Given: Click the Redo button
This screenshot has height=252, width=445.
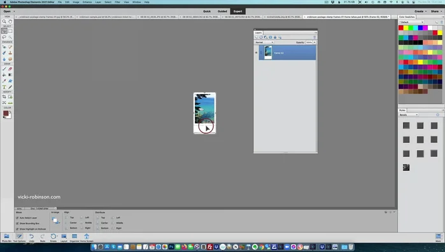Looking at the screenshot, I should click(43, 237).
